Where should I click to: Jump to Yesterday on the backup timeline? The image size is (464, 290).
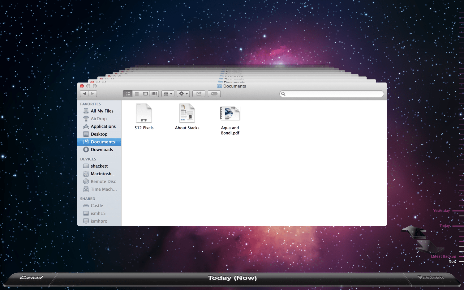[x=441, y=211]
